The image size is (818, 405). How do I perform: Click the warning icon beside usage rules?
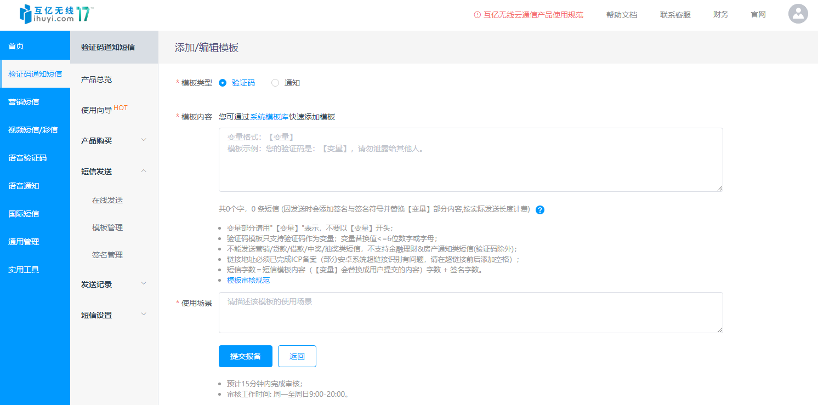pos(477,15)
